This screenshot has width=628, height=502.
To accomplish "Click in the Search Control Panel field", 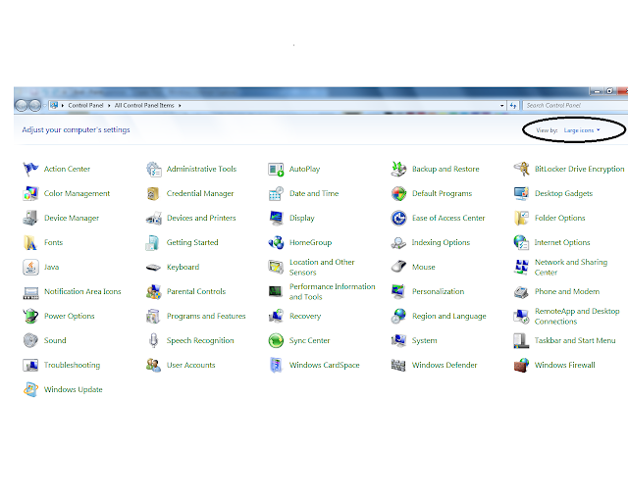I will (575, 106).
